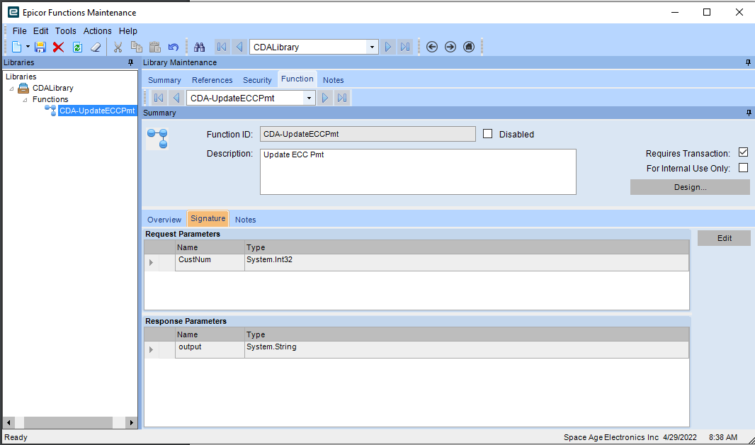Toggle the Disabled checkbox
Viewport: 755px width, 445px height.
tap(488, 134)
